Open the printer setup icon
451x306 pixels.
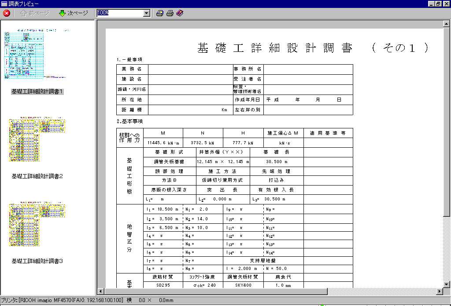tap(160, 13)
